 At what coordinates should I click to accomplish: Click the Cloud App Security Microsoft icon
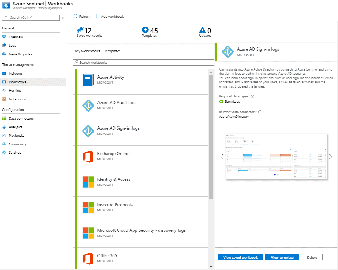(x=88, y=233)
